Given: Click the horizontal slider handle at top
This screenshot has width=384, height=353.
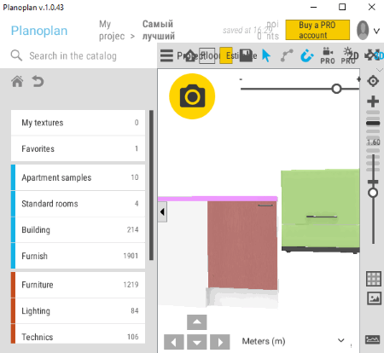Looking at the screenshot, I should click(336, 89).
